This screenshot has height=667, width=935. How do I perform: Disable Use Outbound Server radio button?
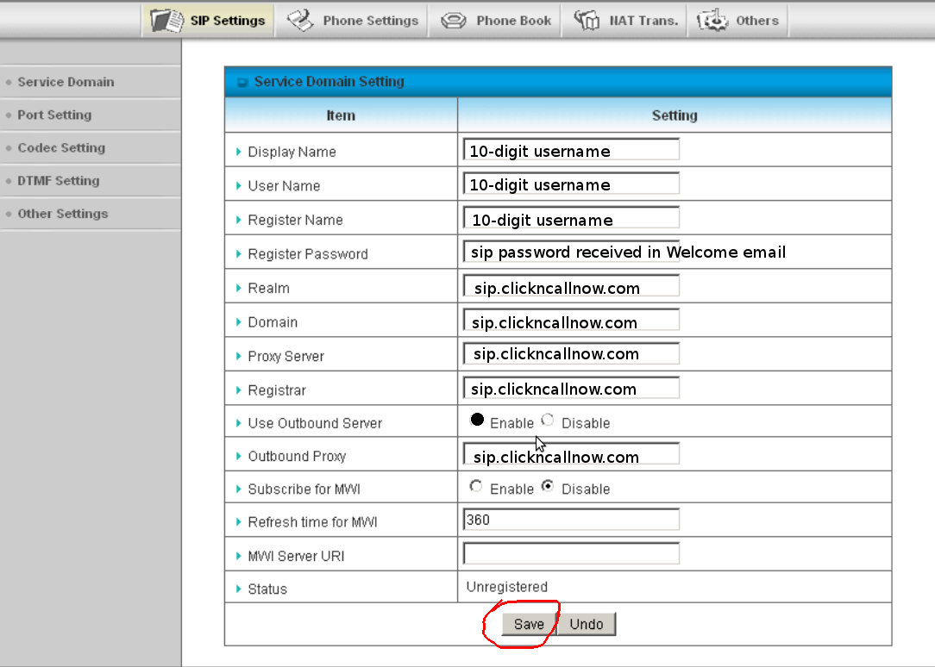[x=548, y=421]
